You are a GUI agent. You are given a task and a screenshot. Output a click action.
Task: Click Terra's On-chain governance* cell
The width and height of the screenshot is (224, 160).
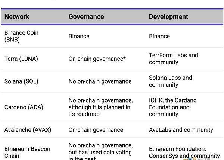[97, 59]
